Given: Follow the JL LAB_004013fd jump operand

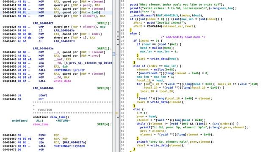Looking at the screenshot, I should click(x=64, y=41).
